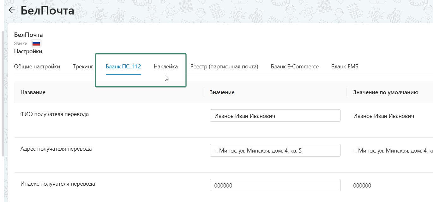This screenshot has height=202, width=433.
Task: Open the Наклейка tab
Action: point(166,66)
